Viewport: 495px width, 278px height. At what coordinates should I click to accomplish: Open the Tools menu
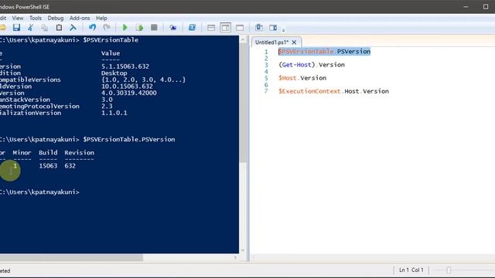[x=36, y=18]
